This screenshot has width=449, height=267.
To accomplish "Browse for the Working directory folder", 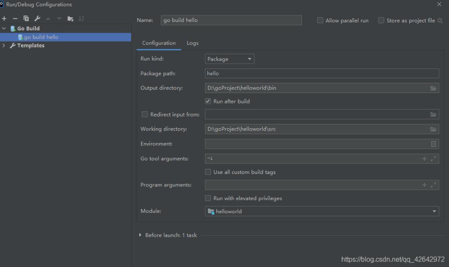I will (433, 129).
